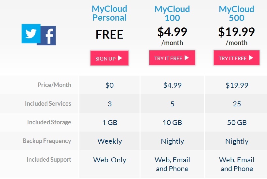Image resolution: width=267 pixels, height=179 pixels.
Task: Click the Web-Only support cell
Action: tap(110, 160)
